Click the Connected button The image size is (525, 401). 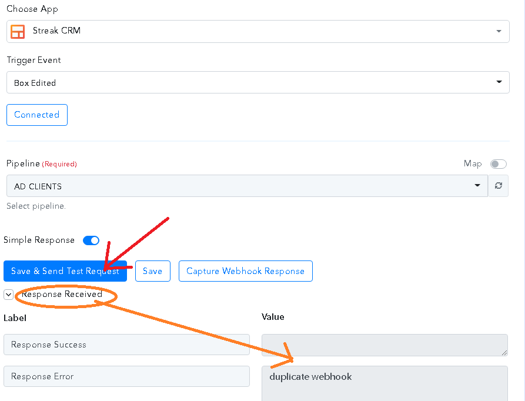[x=37, y=115]
